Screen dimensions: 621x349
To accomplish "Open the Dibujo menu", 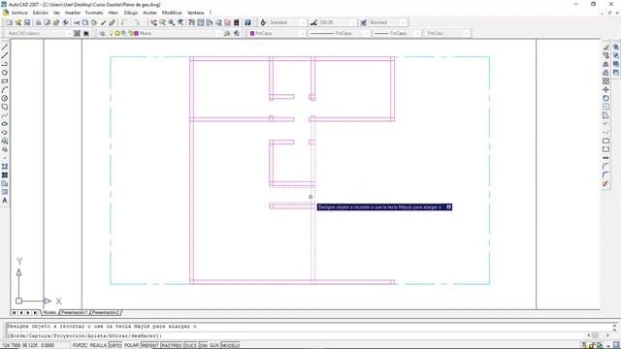I will (x=131, y=13).
